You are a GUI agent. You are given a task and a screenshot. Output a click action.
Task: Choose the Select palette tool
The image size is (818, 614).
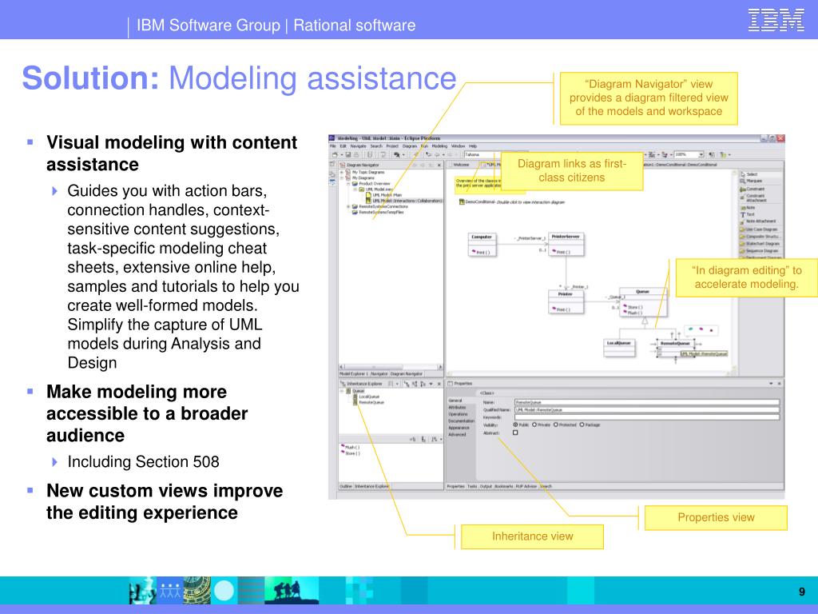750,174
